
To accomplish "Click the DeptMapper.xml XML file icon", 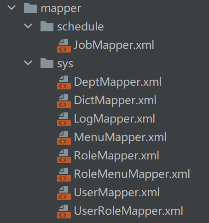I will tap(64, 82).
